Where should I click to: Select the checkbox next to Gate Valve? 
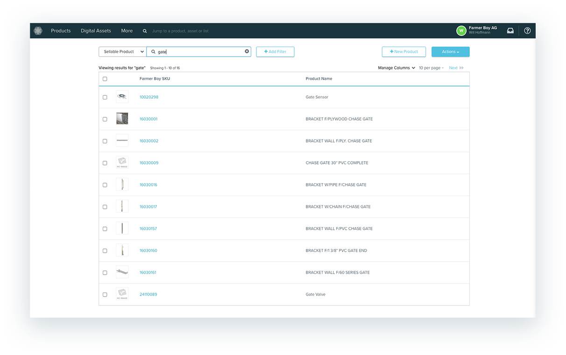(x=105, y=294)
